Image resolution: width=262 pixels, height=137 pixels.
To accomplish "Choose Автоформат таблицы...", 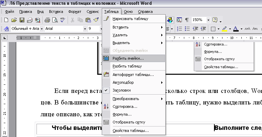I will [x=134, y=75].
